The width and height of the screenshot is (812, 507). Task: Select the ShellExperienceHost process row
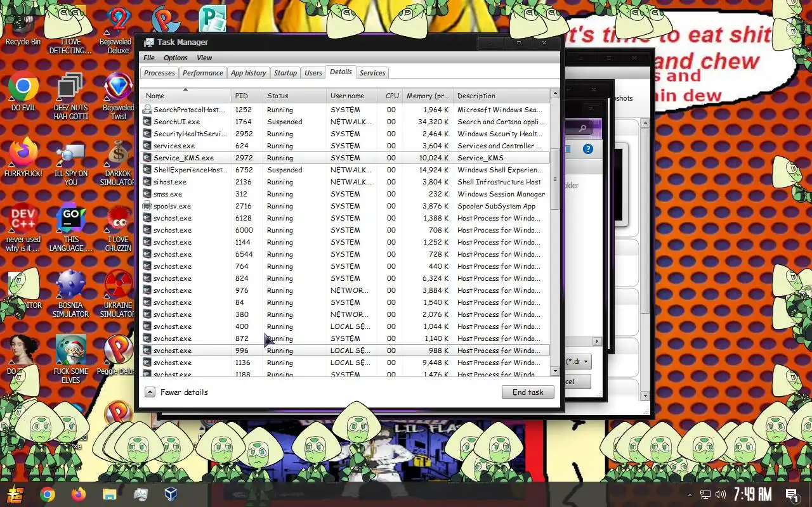[x=345, y=170]
